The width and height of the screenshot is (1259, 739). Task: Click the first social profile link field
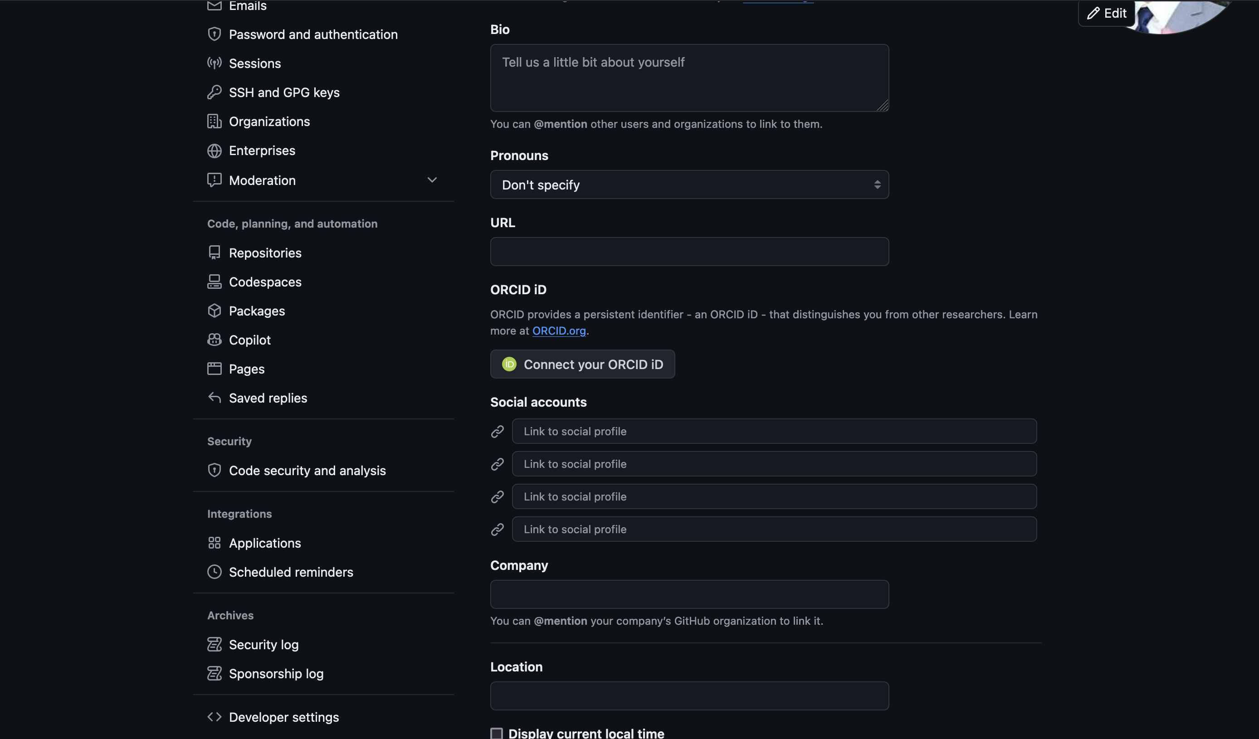coord(774,432)
